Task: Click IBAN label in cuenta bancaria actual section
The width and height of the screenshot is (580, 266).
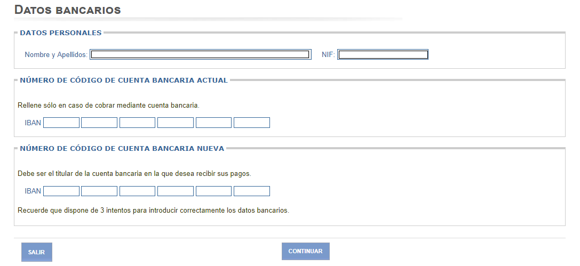Action: (33, 123)
